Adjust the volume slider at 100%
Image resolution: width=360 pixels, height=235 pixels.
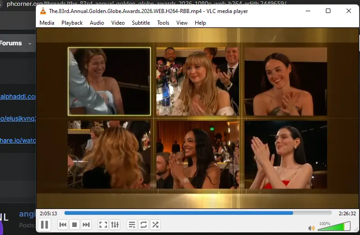coord(334,226)
